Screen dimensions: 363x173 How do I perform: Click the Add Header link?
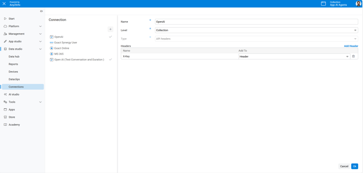point(351,46)
